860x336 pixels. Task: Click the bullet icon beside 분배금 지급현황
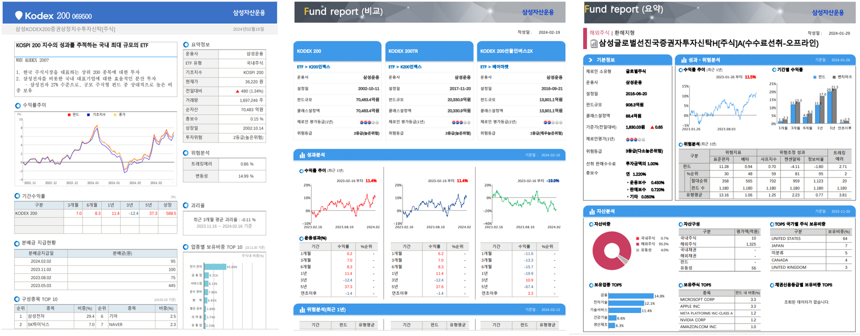coord(17,243)
